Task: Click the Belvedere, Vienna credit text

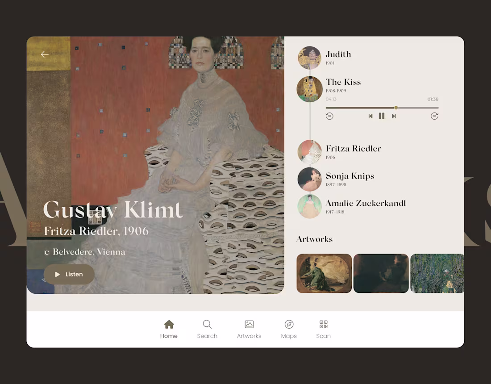Action: 84,252
